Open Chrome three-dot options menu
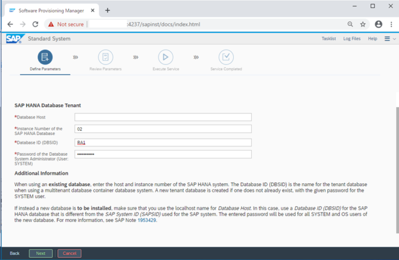Image resolution: width=399 pixels, height=260 pixels. pos(391,24)
